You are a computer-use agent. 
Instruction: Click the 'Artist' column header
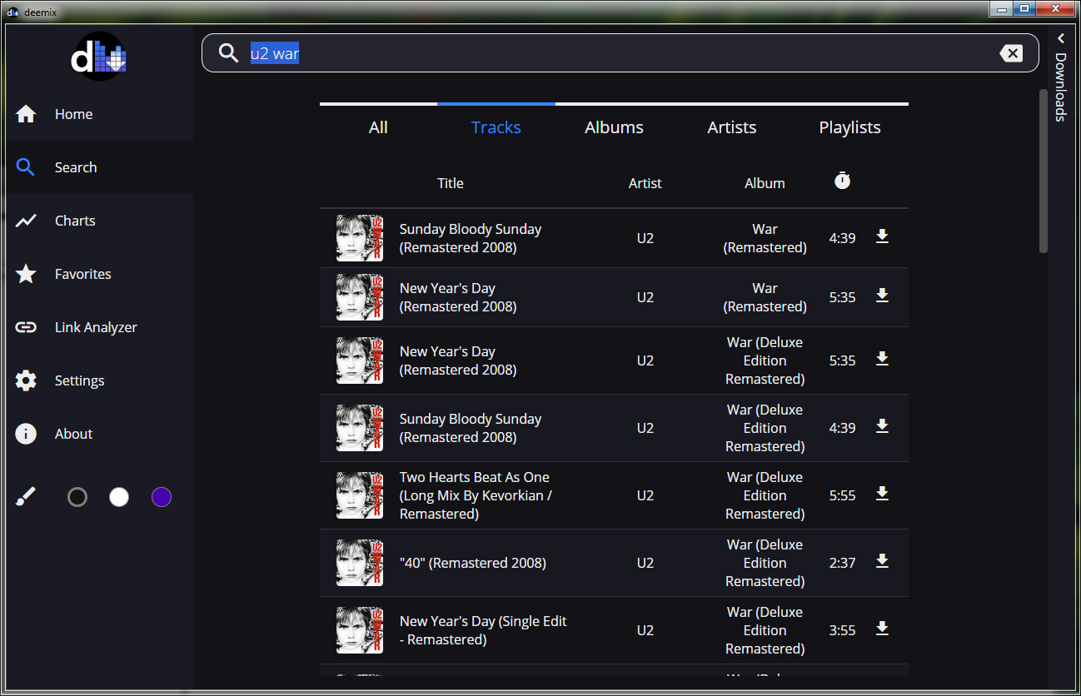[645, 183]
